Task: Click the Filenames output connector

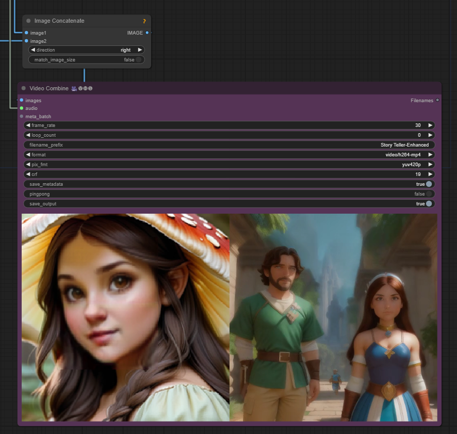Action: coord(437,100)
